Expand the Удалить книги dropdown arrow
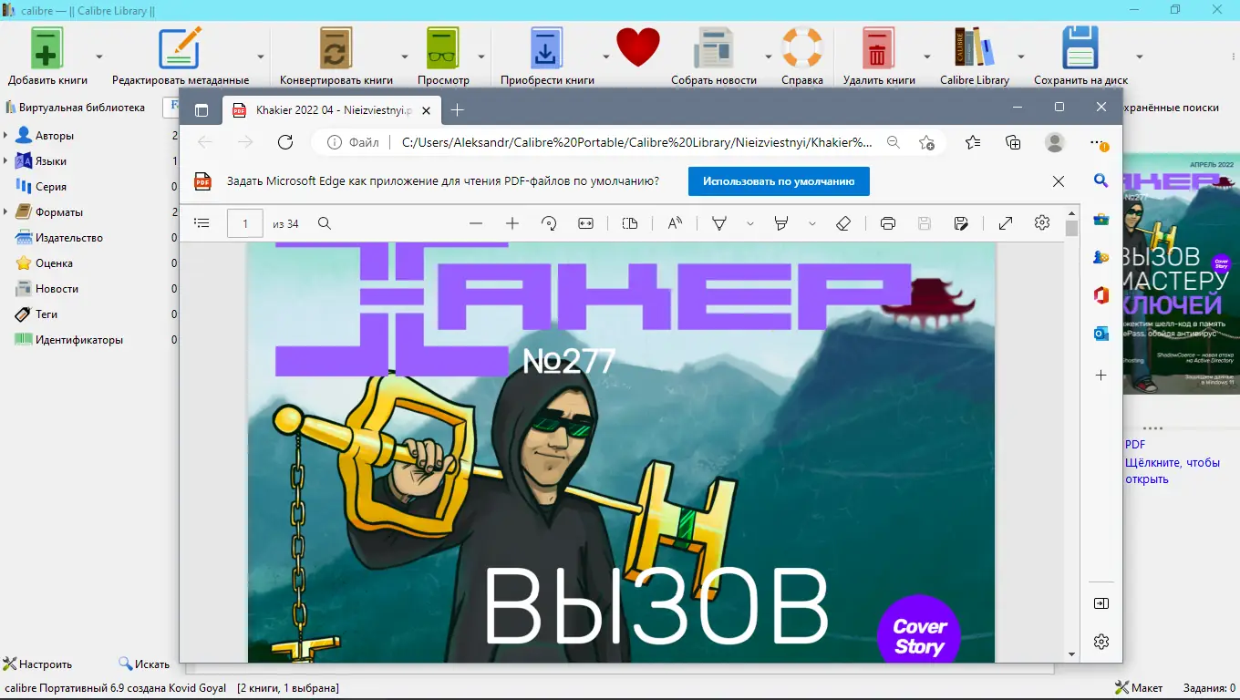The width and height of the screenshot is (1240, 700). click(x=926, y=55)
